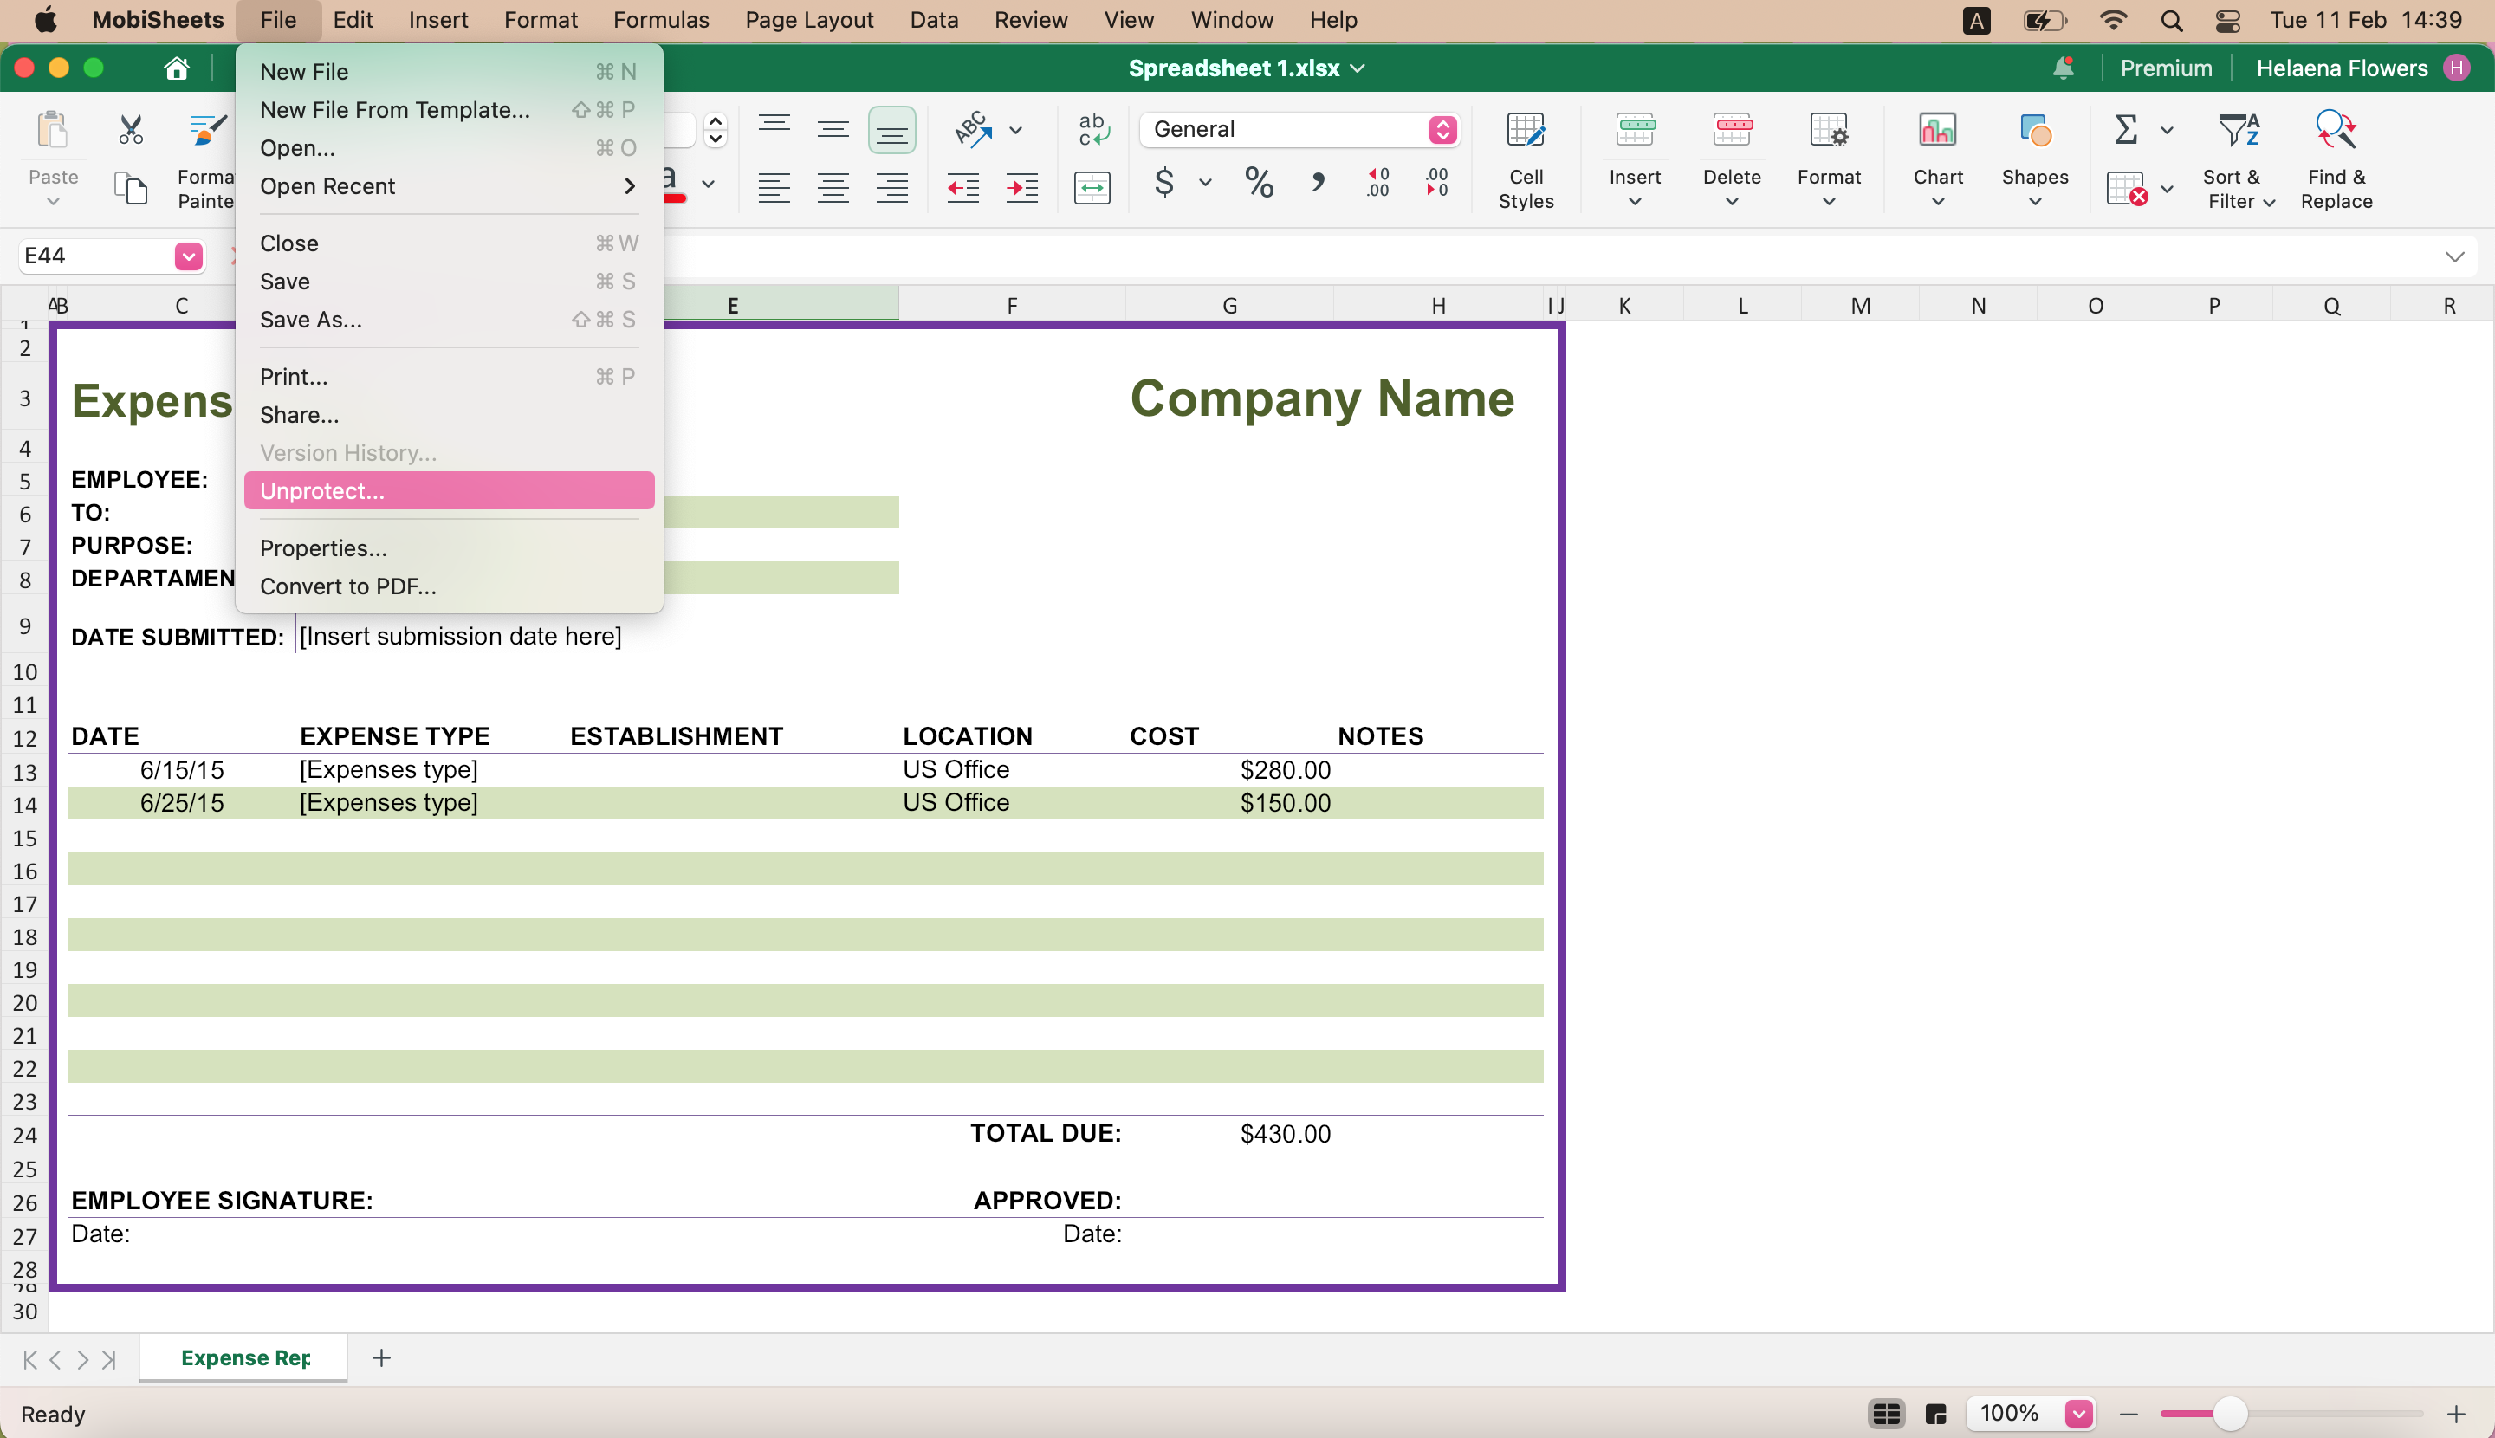The image size is (2495, 1438).
Task: Toggle merge and center
Action: tap(1092, 186)
